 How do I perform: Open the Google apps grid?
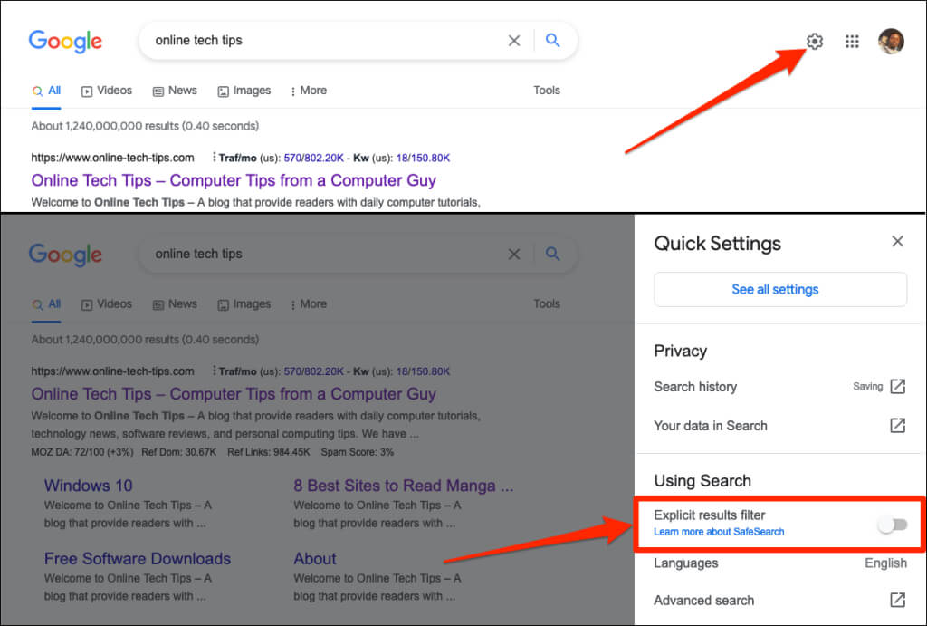coord(852,42)
